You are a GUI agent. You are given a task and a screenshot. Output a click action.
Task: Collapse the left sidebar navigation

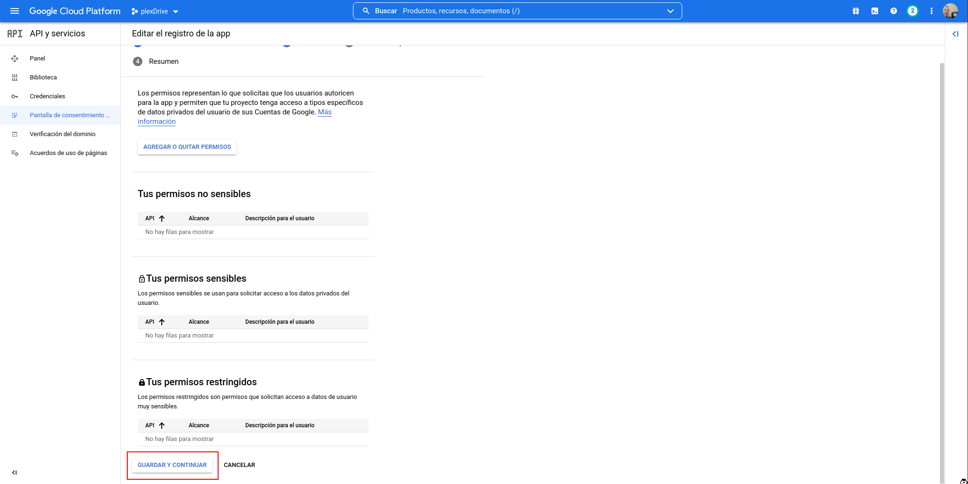[15, 472]
